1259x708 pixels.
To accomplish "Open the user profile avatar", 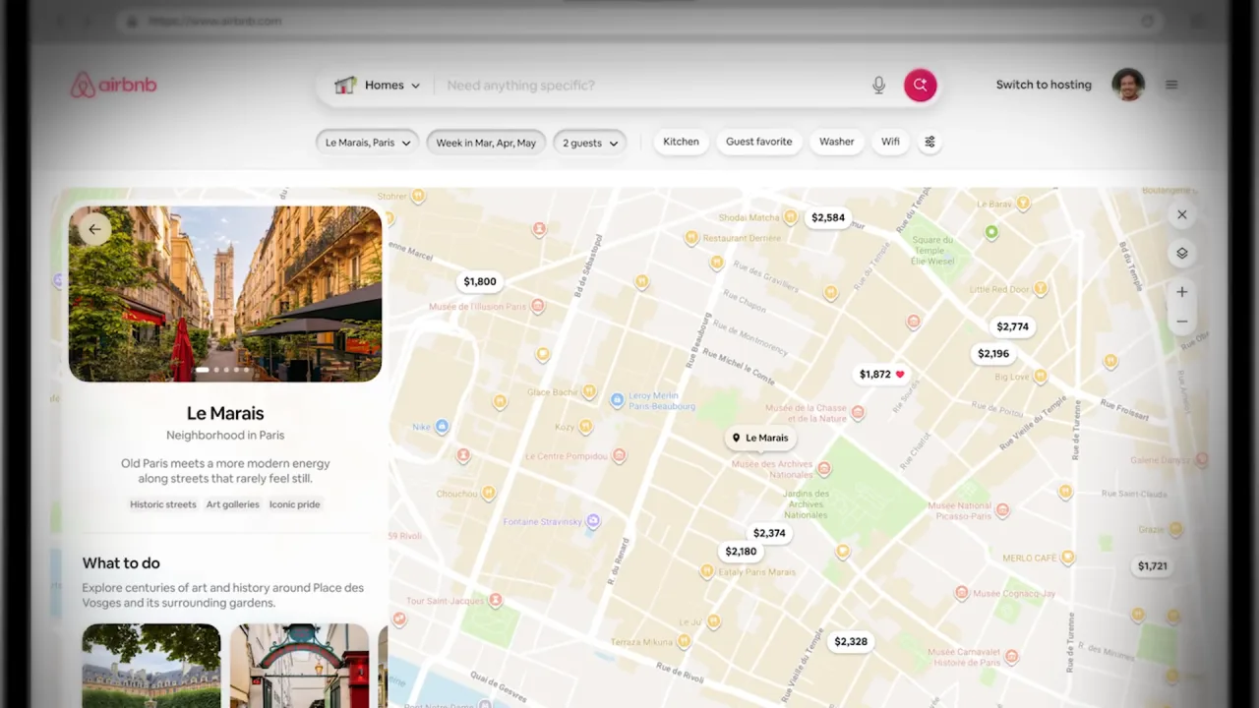I will click(x=1127, y=85).
